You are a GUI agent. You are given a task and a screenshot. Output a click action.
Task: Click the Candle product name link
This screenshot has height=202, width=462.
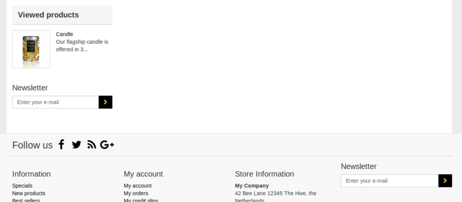(x=64, y=34)
